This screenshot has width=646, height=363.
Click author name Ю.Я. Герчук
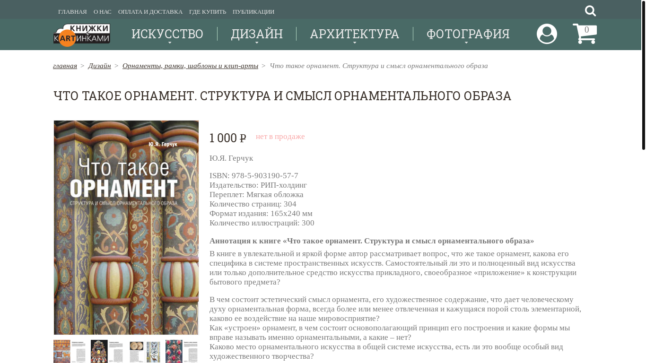coord(231,158)
